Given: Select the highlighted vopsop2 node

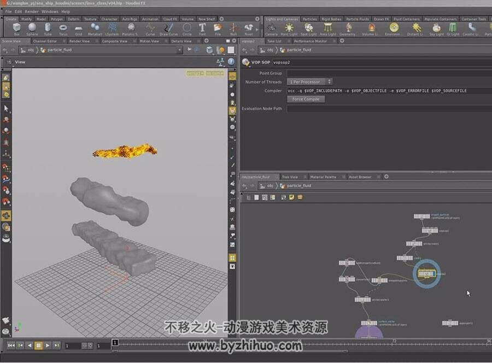Looking at the screenshot, I should point(426,273).
